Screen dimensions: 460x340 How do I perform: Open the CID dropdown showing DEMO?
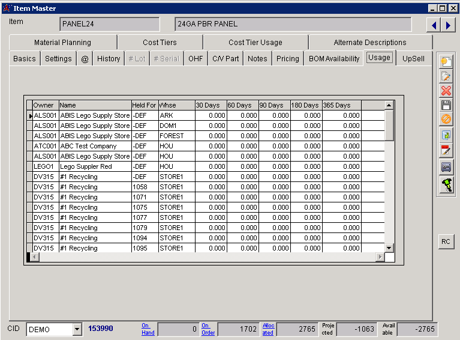click(77, 329)
